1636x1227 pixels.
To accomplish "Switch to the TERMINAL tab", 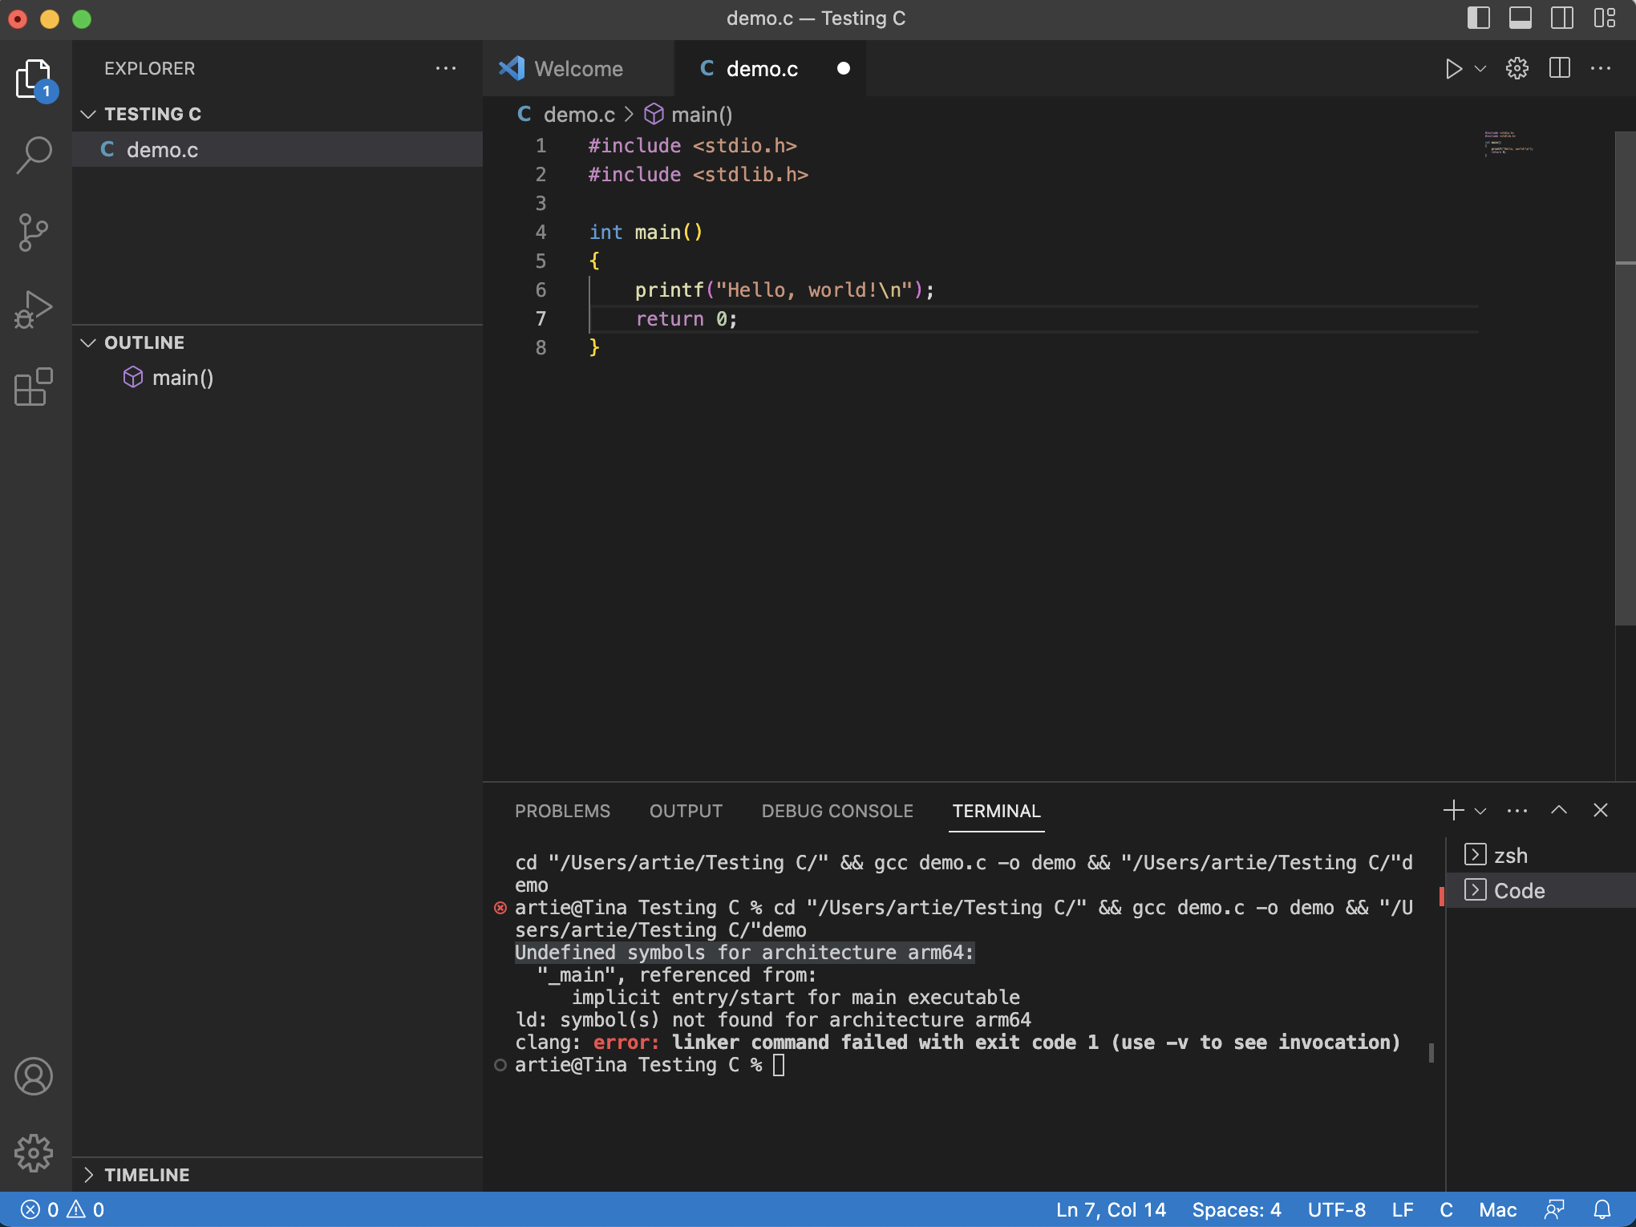I will tap(996, 811).
